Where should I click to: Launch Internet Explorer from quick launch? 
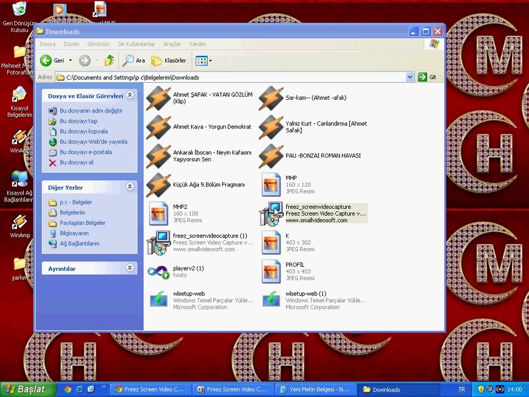click(79, 389)
